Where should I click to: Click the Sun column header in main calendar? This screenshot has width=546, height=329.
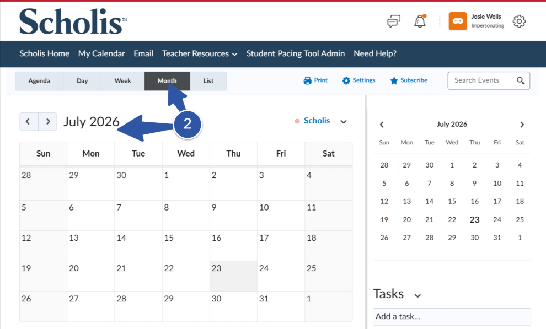click(x=43, y=154)
